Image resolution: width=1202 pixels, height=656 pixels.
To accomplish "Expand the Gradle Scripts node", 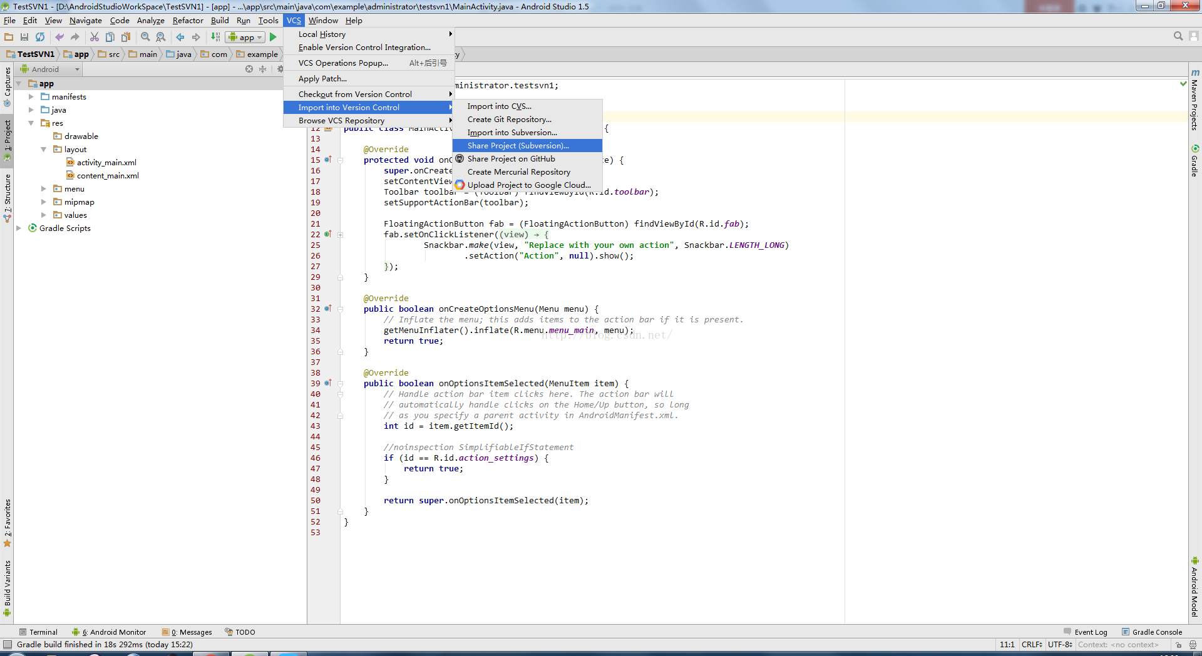I will point(19,228).
